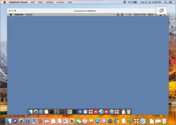Expand the HelpDesk Viewer application menu

point(18,2)
